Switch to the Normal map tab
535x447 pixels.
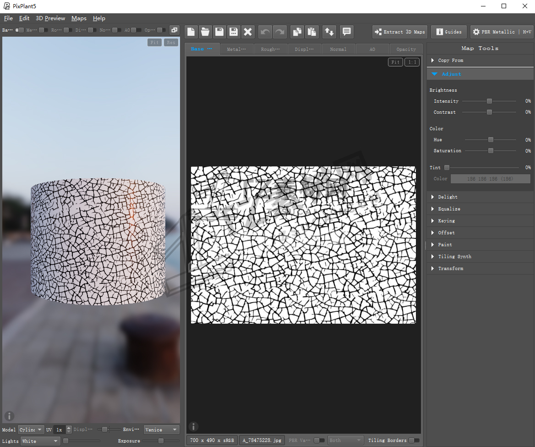pyautogui.click(x=338, y=49)
